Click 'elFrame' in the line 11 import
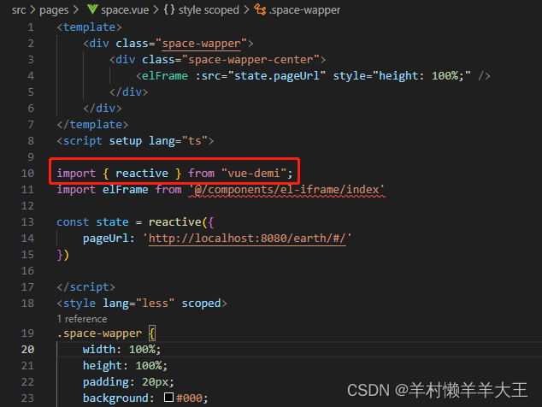This screenshot has width=542, height=407. 125,190
